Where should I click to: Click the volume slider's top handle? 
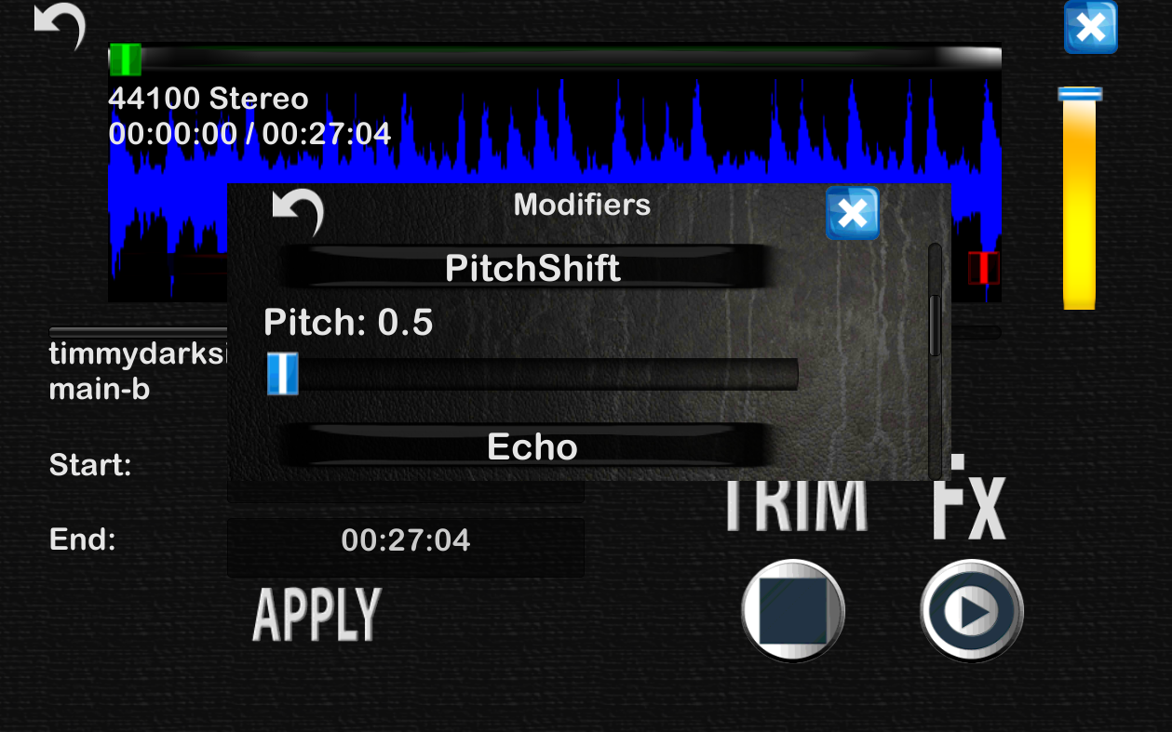pos(1080,94)
